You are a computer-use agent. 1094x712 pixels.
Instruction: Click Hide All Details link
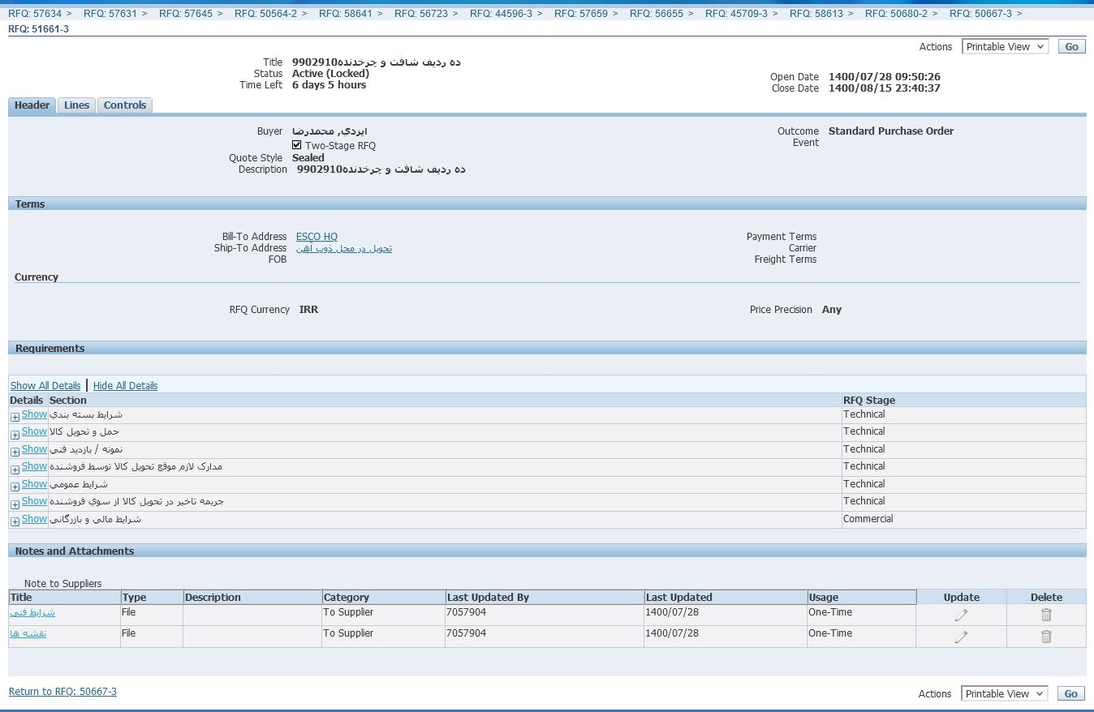point(125,386)
